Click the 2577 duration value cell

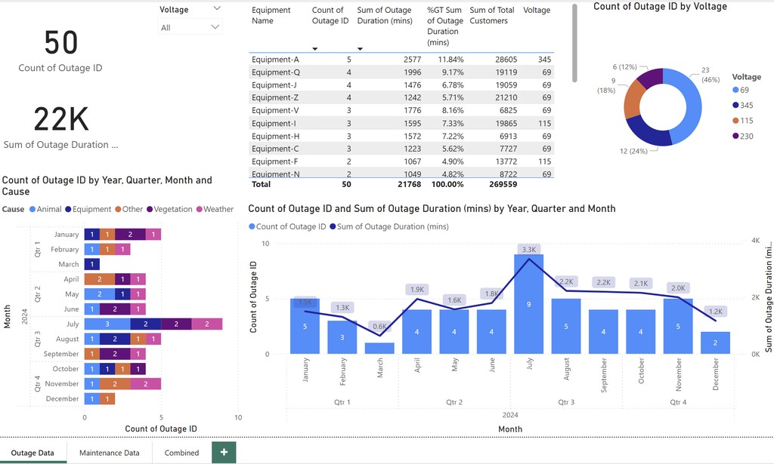coord(412,59)
